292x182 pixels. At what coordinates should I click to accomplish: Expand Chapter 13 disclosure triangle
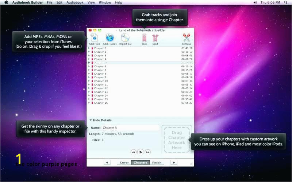[x=89, y=92]
